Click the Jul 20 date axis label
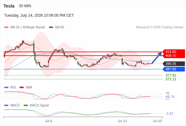This screenshot has height=126, width=186. click(157, 121)
